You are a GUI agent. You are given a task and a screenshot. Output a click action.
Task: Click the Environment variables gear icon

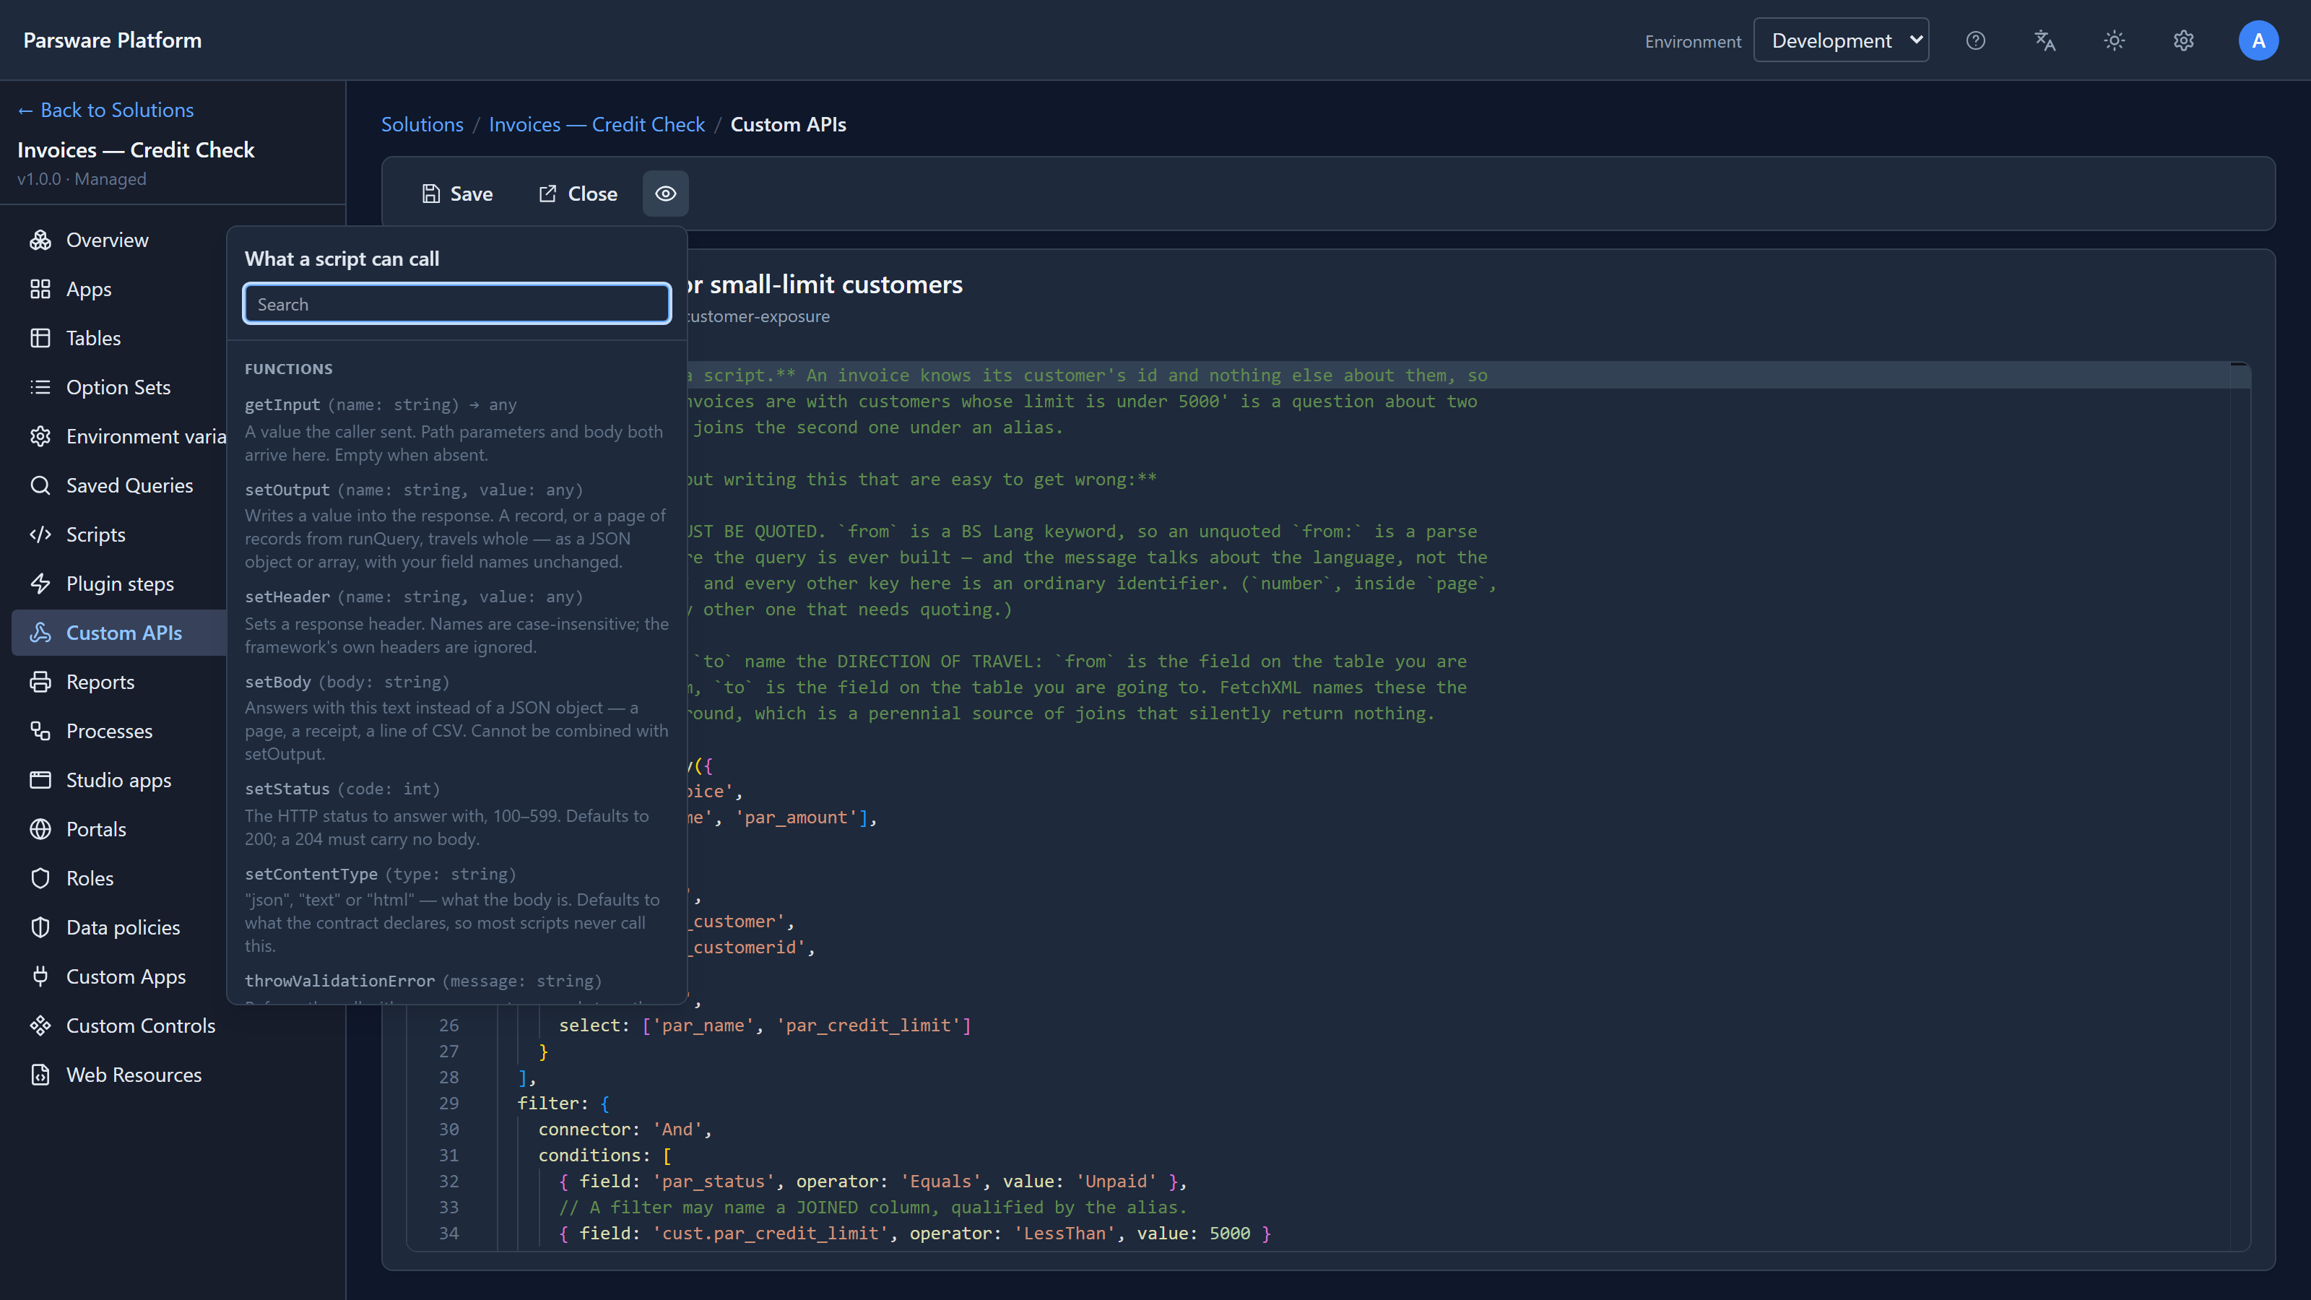pos(40,436)
